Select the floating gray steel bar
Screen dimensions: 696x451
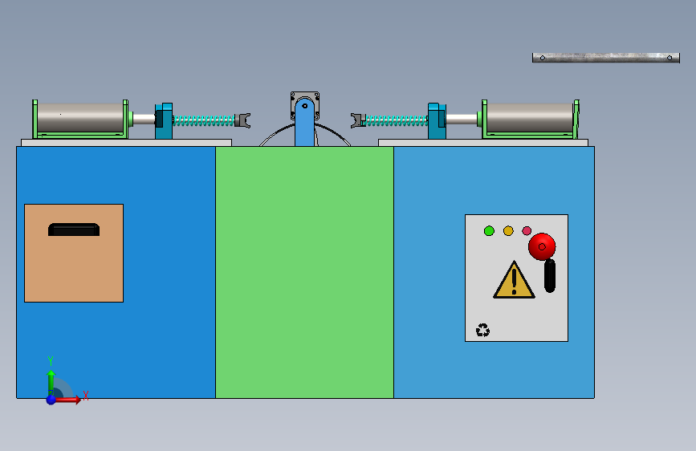tap(606, 58)
